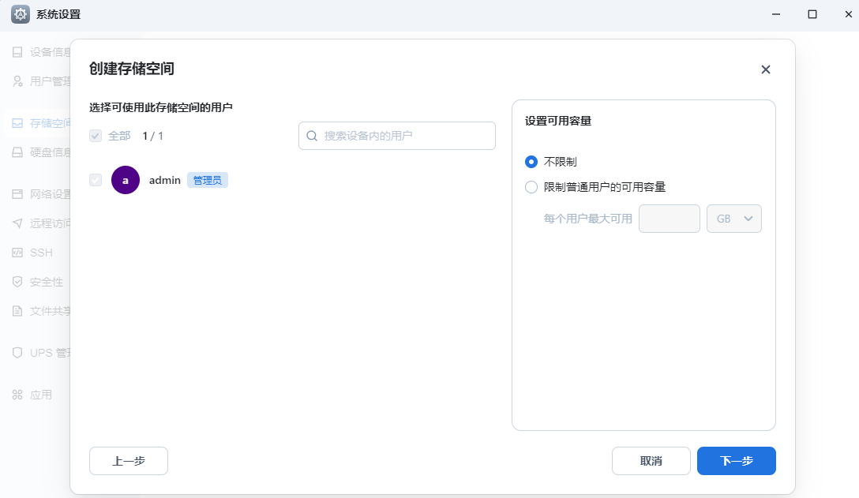Image resolution: width=859 pixels, height=498 pixels.
Task: Click the admin username text
Action: click(x=165, y=180)
